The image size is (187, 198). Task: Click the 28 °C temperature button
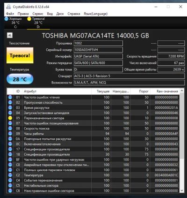[x=20, y=79]
